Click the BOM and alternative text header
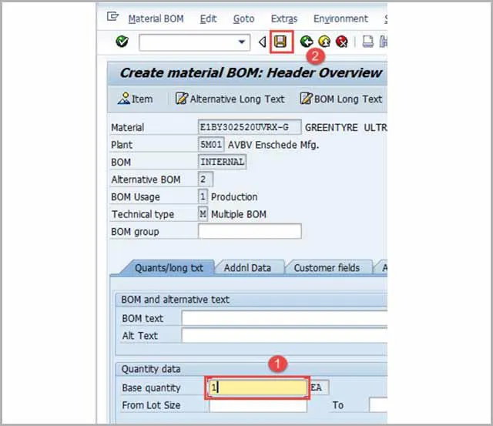493x426 pixels. (176, 300)
